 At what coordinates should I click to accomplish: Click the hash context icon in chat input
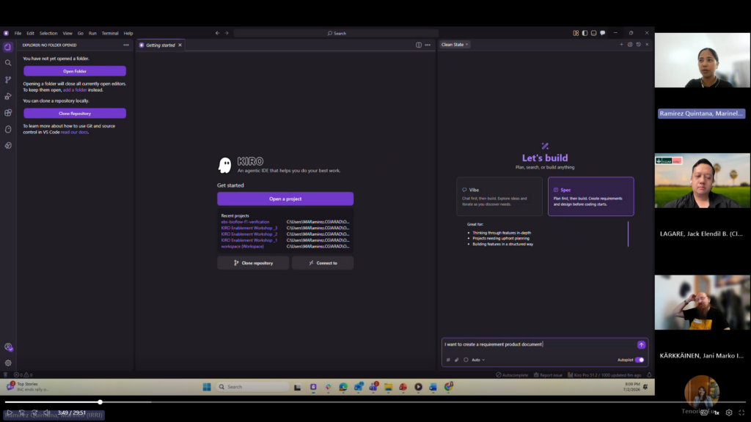(448, 360)
